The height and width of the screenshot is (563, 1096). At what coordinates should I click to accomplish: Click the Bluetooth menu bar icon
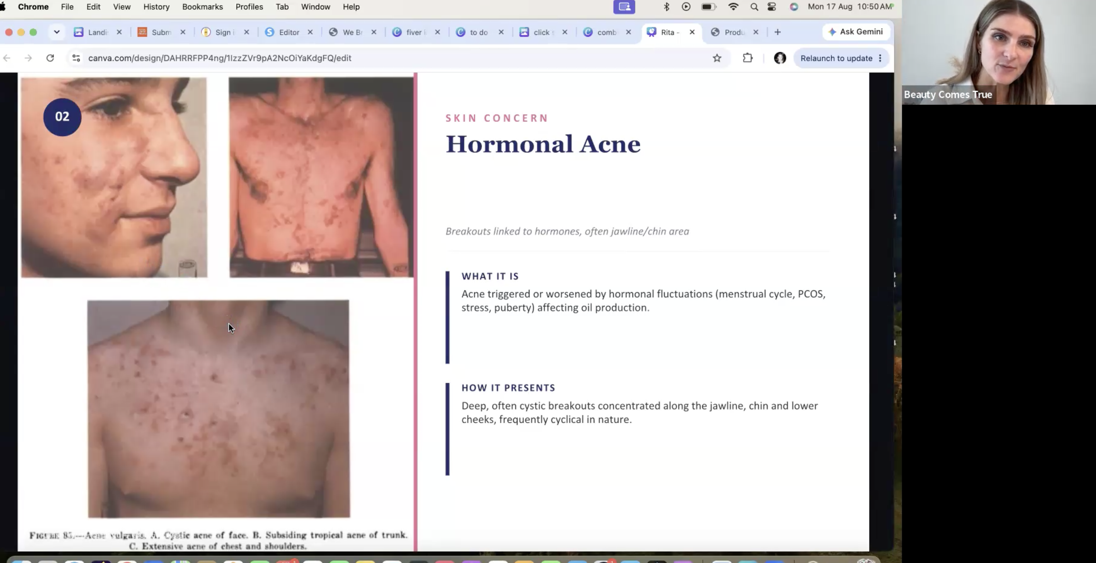[666, 7]
